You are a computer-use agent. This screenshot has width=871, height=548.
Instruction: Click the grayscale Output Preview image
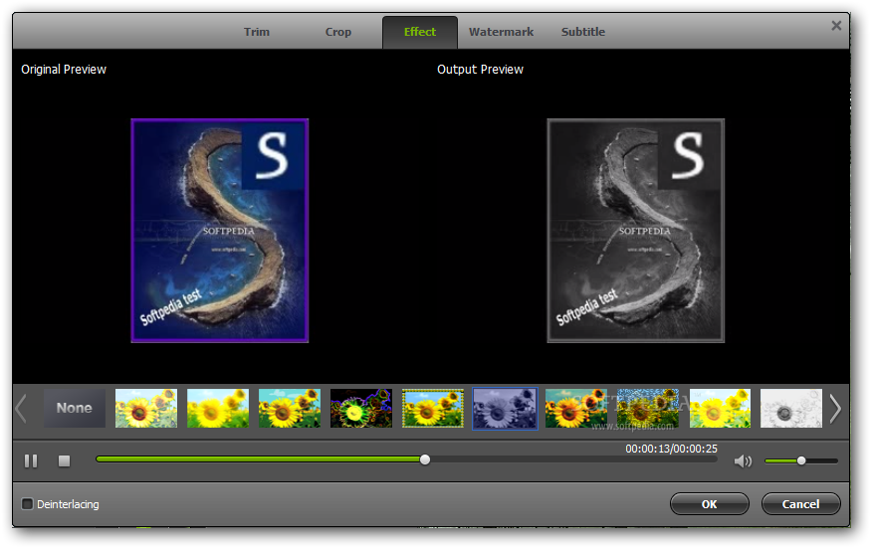point(635,231)
